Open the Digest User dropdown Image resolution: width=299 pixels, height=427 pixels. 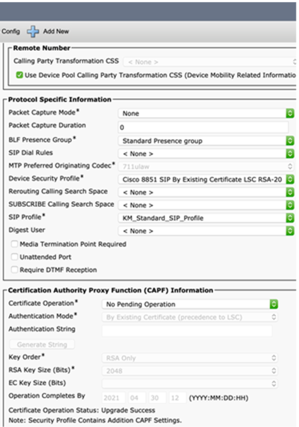click(206, 231)
